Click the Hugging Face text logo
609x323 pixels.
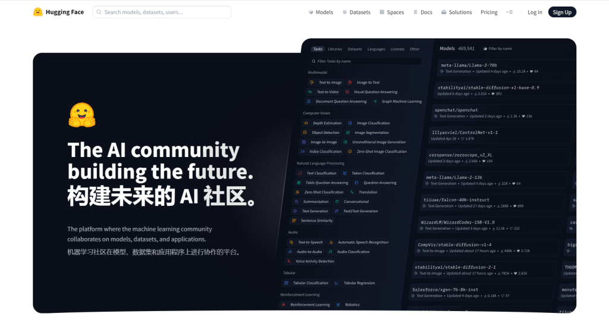[64, 12]
